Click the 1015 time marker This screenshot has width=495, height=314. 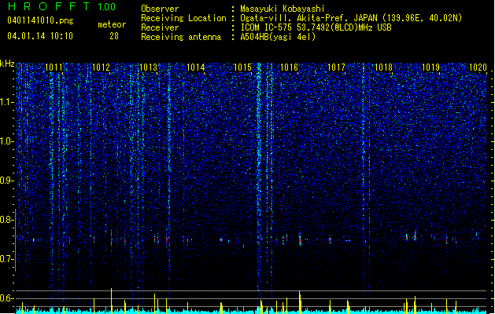click(242, 67)
